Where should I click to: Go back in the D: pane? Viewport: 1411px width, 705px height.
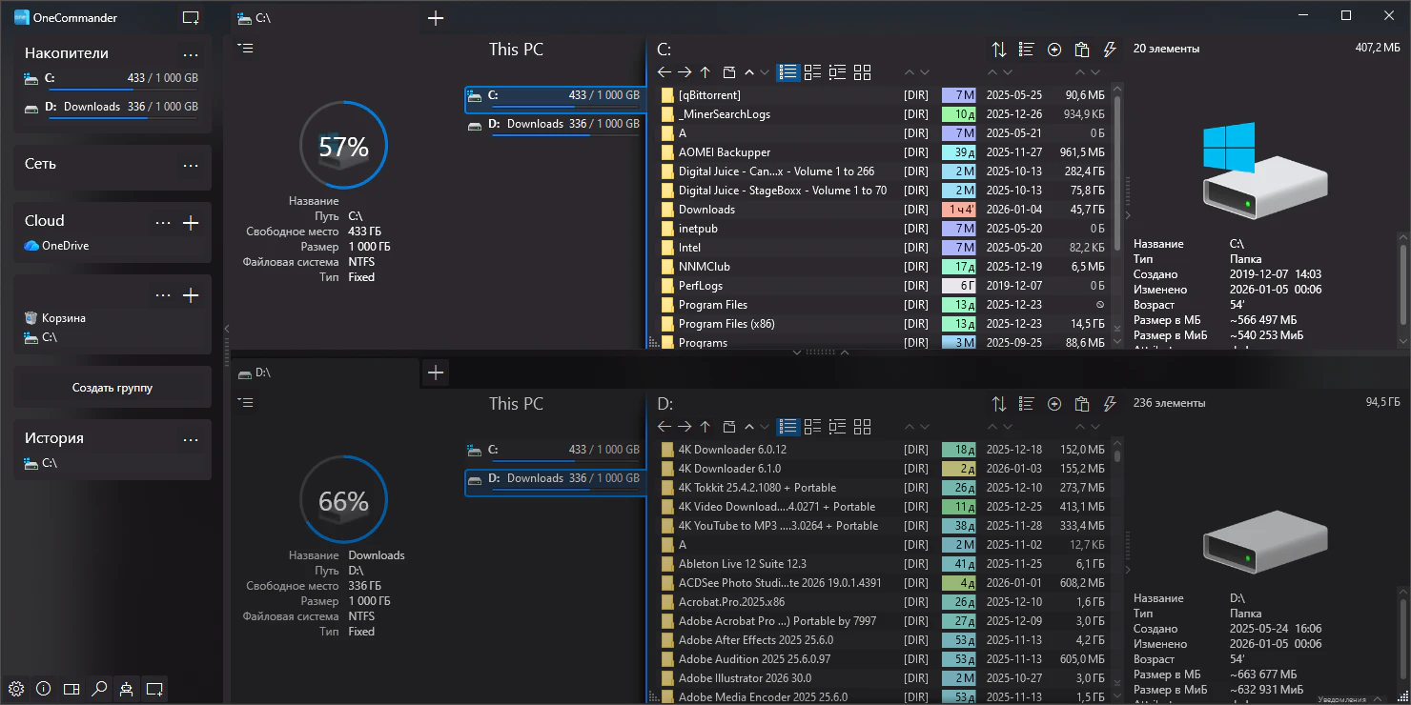coord(665,427)
